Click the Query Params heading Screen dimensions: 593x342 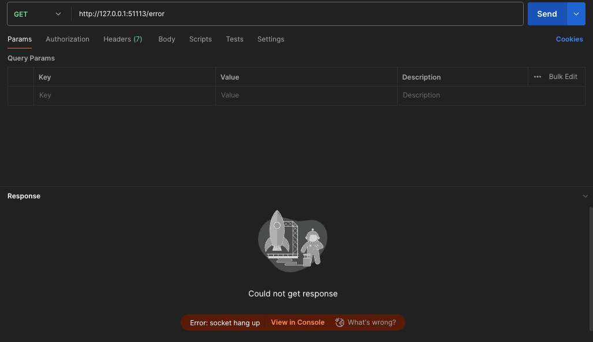(x=31, y=58)
